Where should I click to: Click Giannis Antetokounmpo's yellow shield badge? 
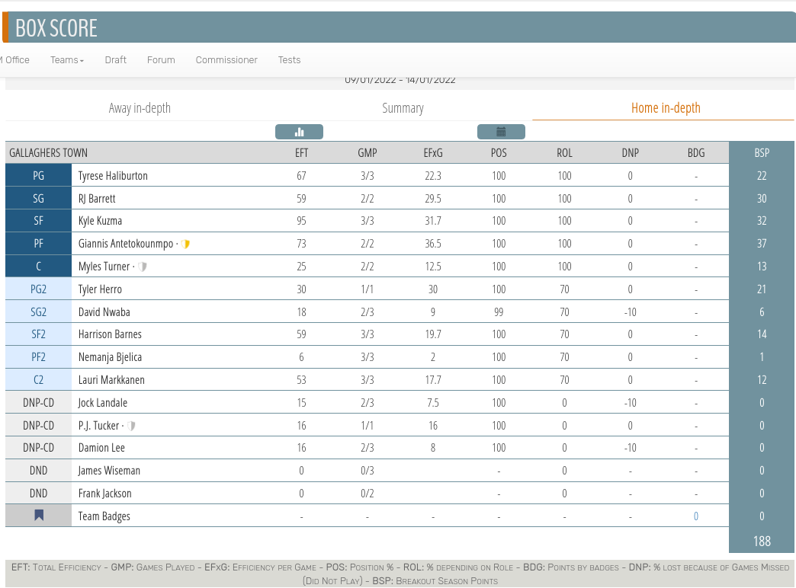186,244
